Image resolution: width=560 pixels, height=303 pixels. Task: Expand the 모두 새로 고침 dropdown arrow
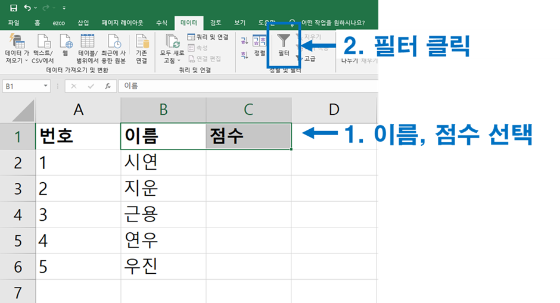(x=179, y=60)
